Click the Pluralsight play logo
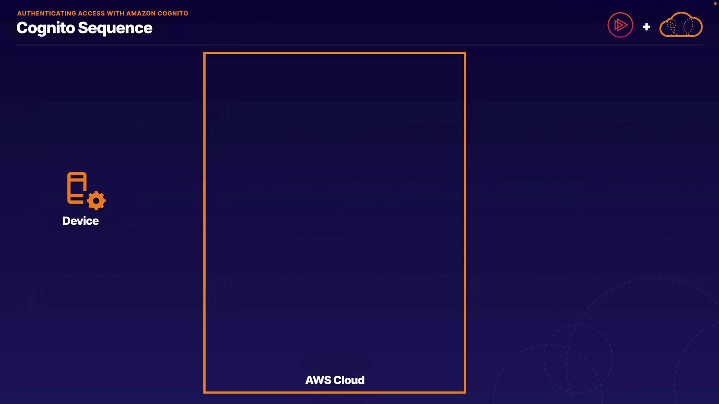 pyautogui.click(x=620, y=25)
